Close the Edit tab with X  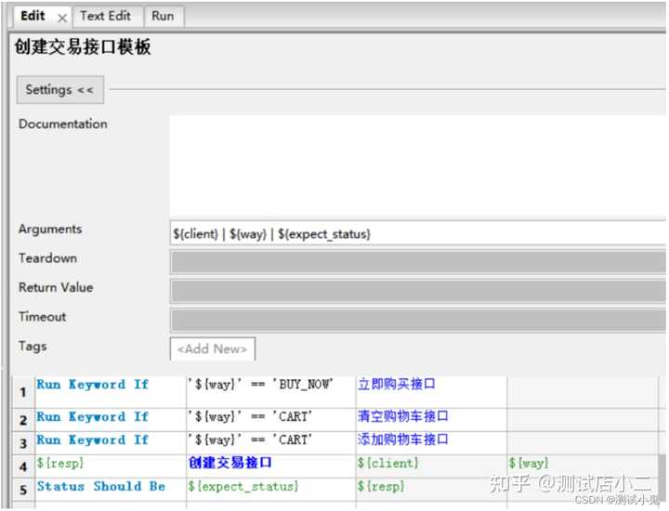(62, 19)
